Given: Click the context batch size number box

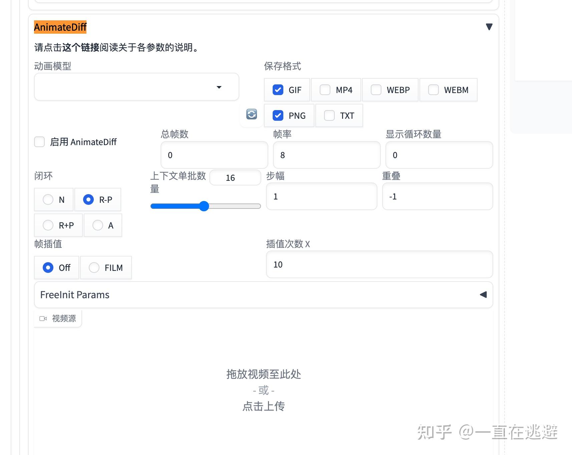Looking at the screenshot, I should pyautogui.click(x=235, y=177).
